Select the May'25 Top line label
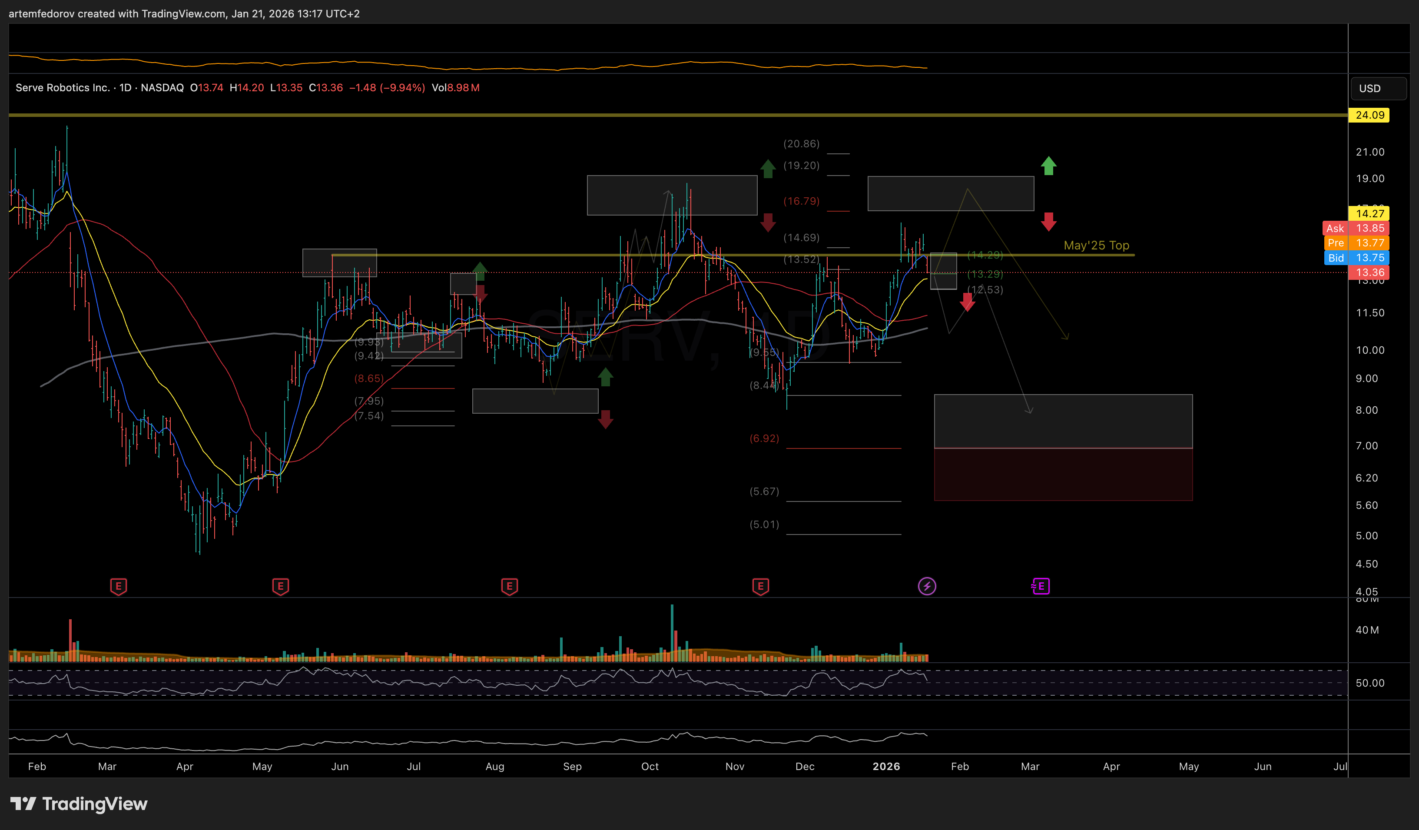This screenshot has width=1419, height=830. (1096, 246)
